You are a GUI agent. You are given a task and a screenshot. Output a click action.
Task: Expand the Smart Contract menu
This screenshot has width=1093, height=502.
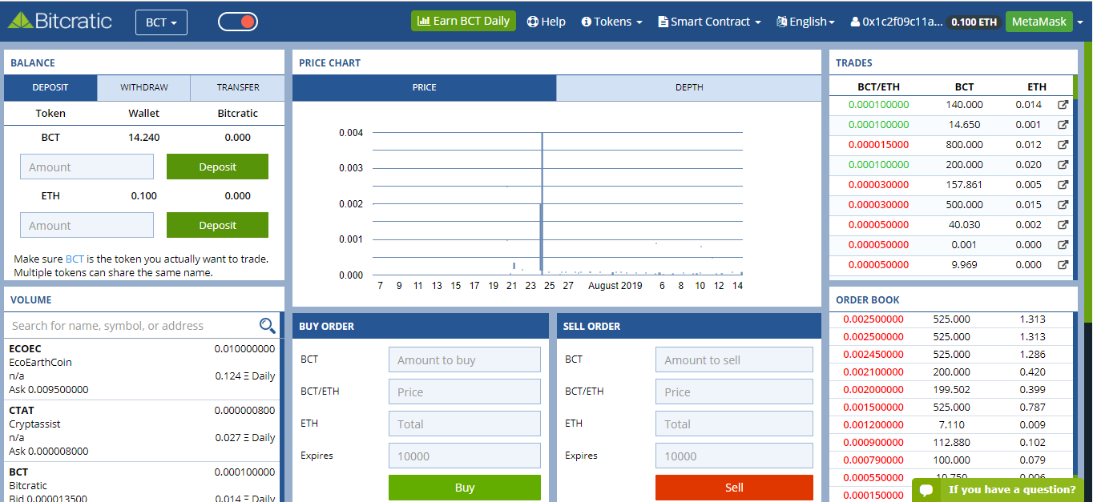pyautogui.click(x=709, y=22)
